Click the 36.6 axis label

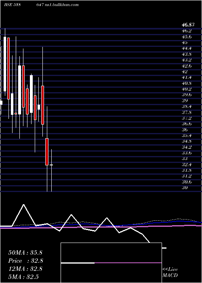[x=187, y=124]
